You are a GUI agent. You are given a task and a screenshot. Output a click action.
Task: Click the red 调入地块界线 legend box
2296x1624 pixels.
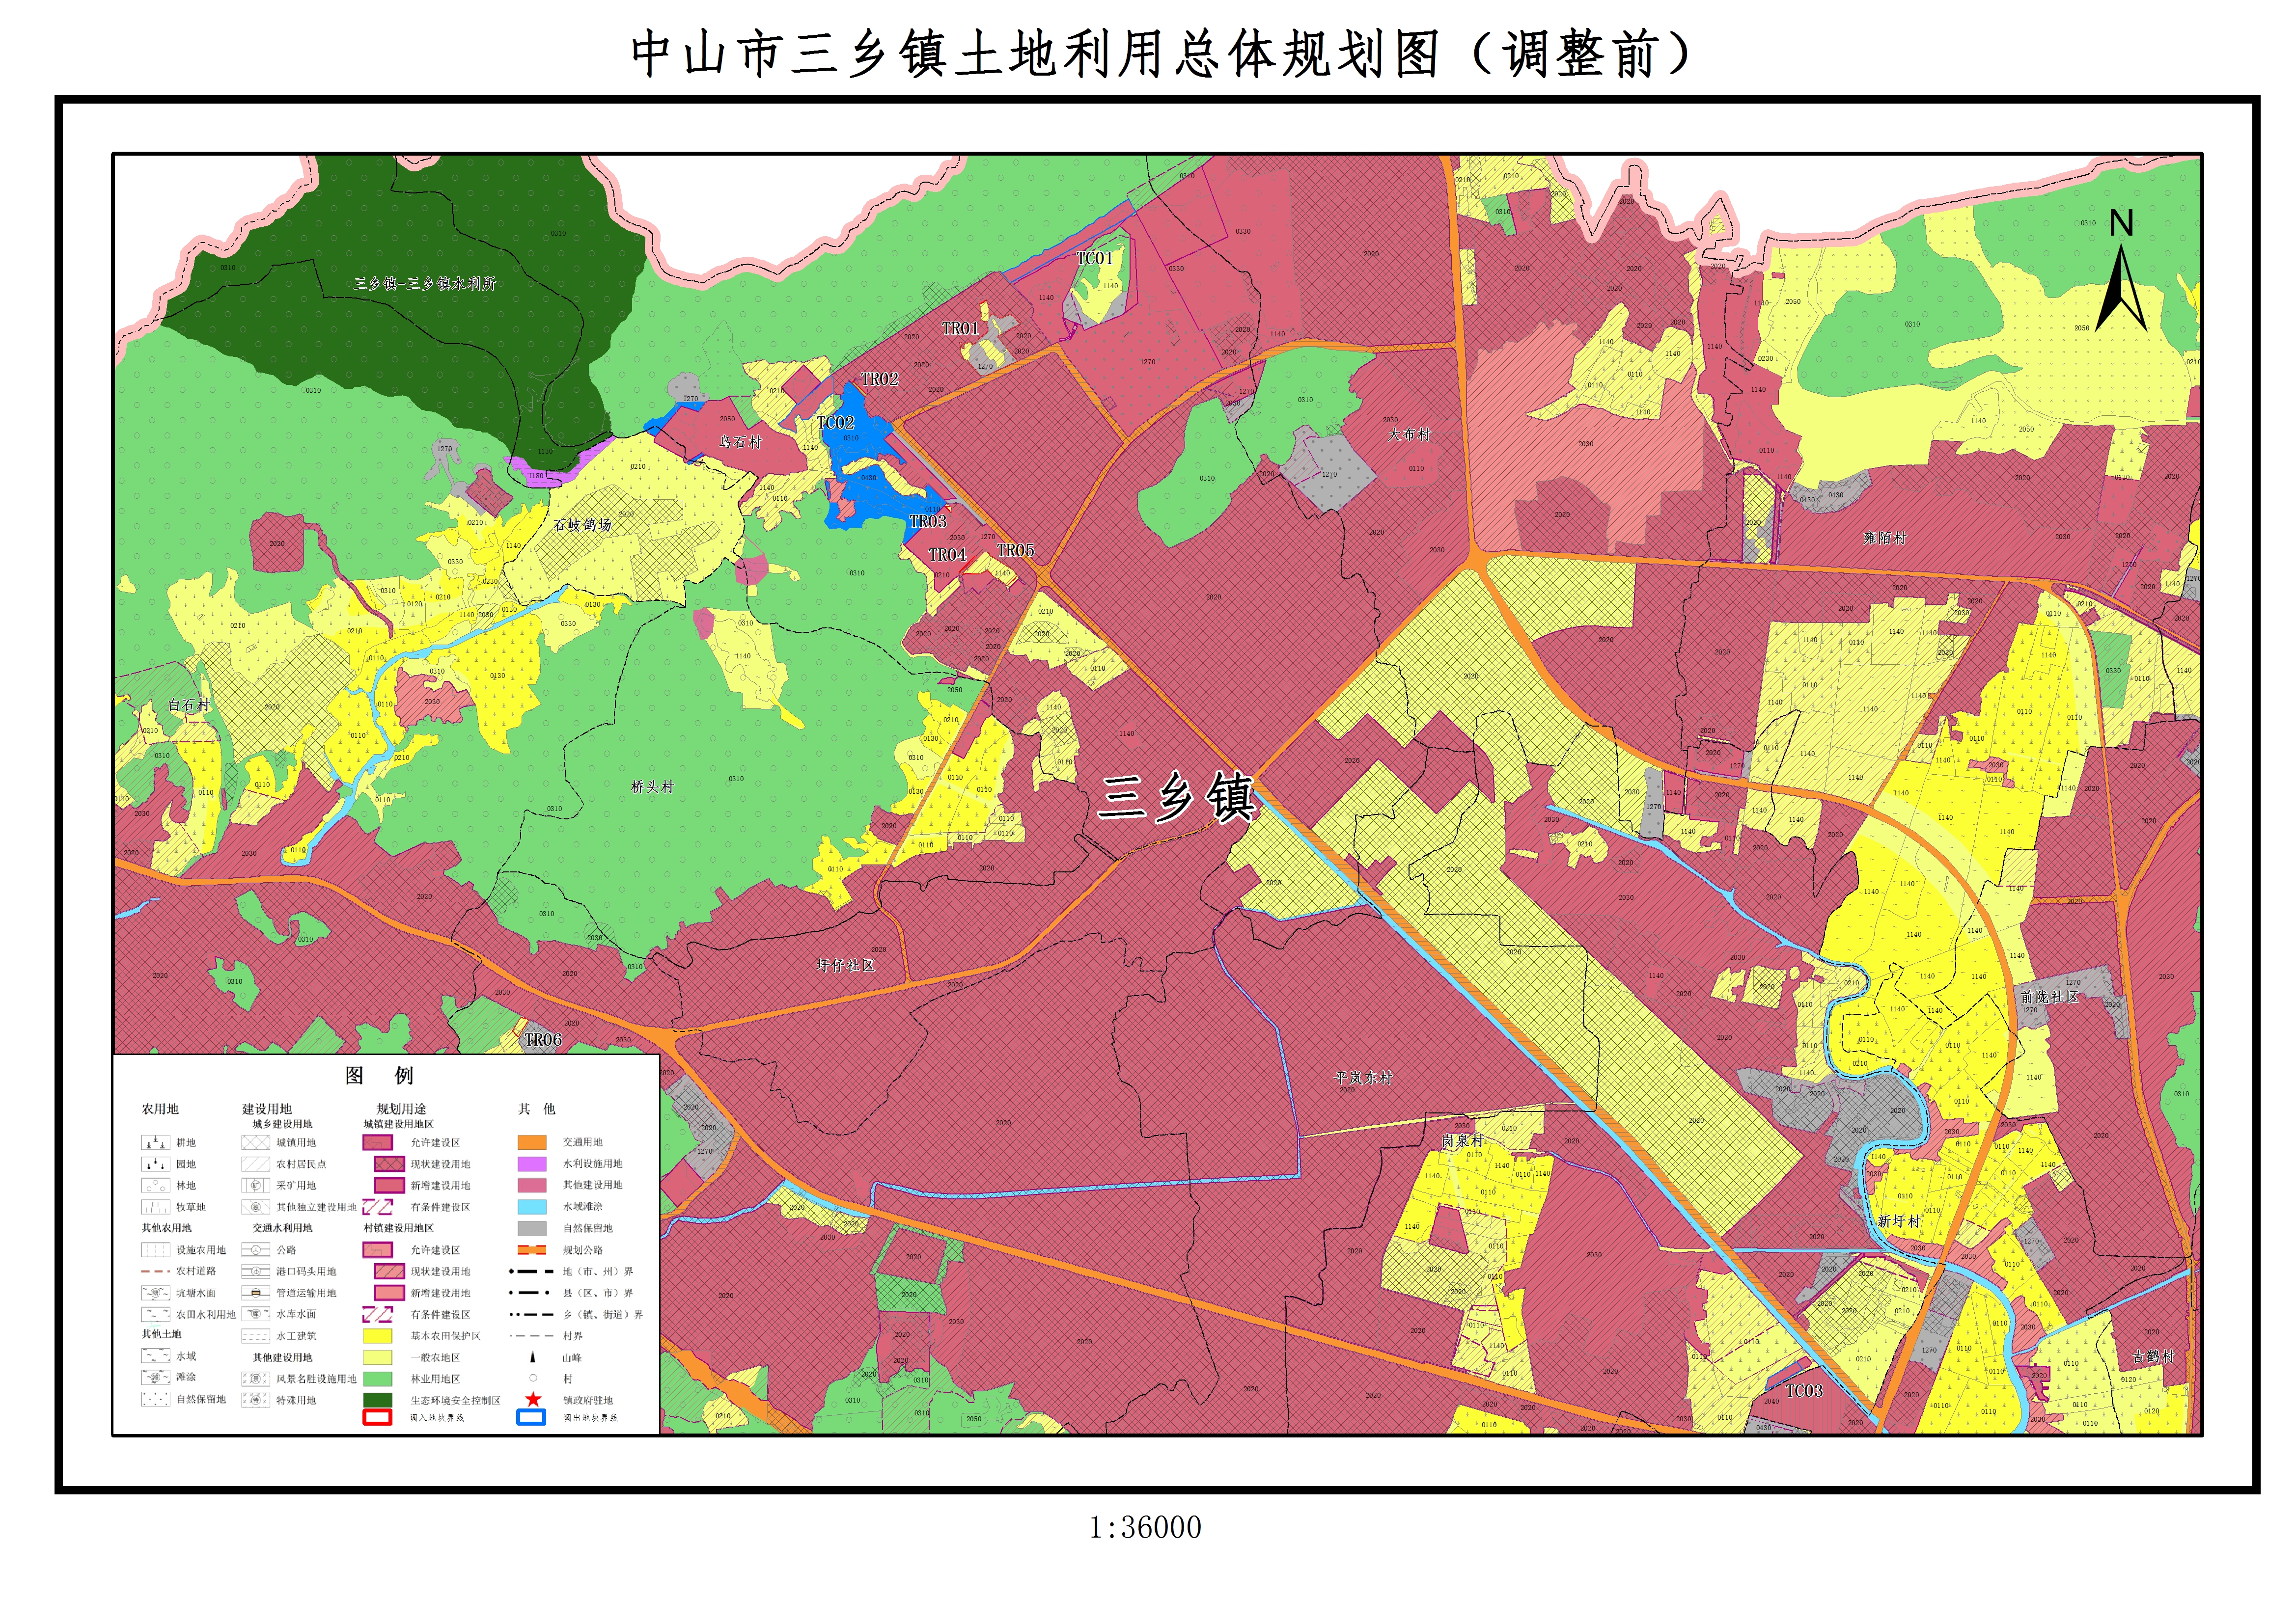click(x=377, y=1417)
